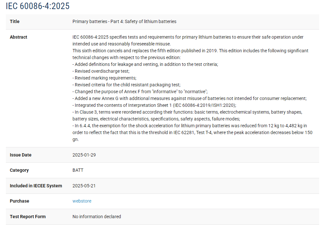Select the BATT category value

(x=78, y=170)
